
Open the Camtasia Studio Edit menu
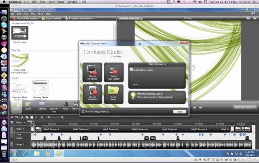(x=19, y=14)
